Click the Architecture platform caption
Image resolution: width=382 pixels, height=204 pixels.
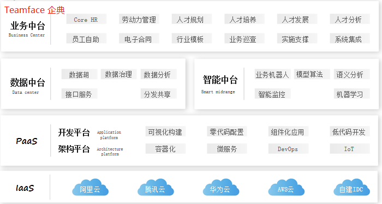click(110, 152)
